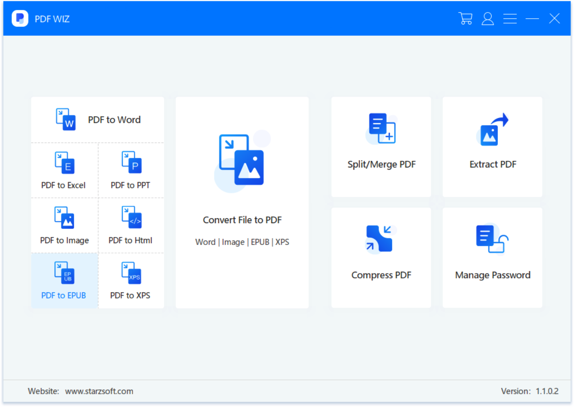This screenshot has width=574, height=408.
Task: Open the PDF to Word converter
Action: (x=97, y=120)
